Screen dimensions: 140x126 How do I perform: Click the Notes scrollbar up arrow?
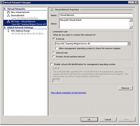pos(131,20)
